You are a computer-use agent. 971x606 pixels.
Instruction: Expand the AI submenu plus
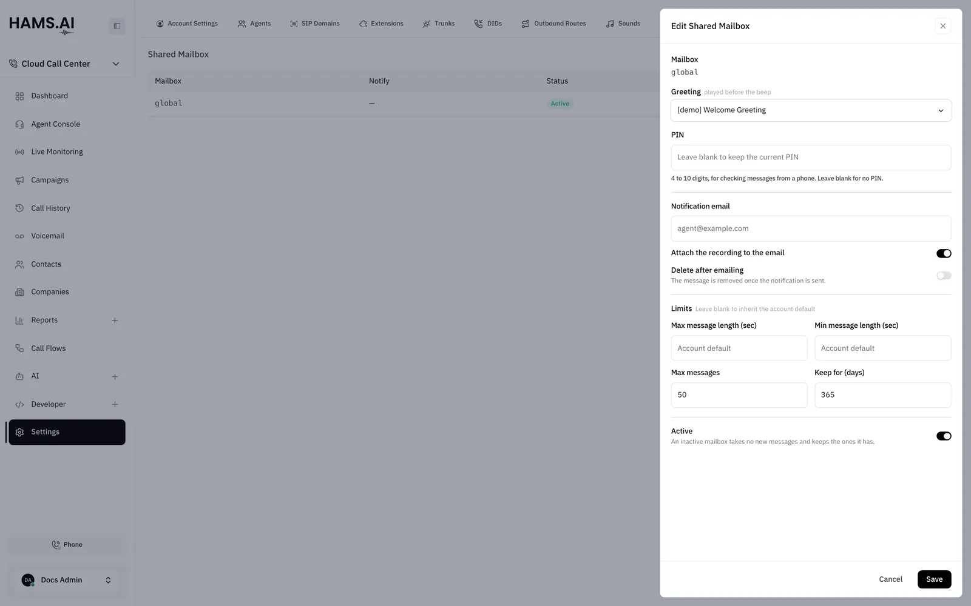[115, 376]
